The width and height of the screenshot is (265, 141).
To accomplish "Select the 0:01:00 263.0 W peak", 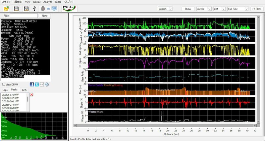I will tap(10, 108).
